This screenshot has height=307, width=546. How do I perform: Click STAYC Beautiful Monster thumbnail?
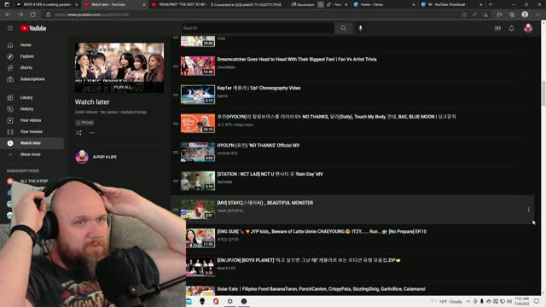pos(198,210)
